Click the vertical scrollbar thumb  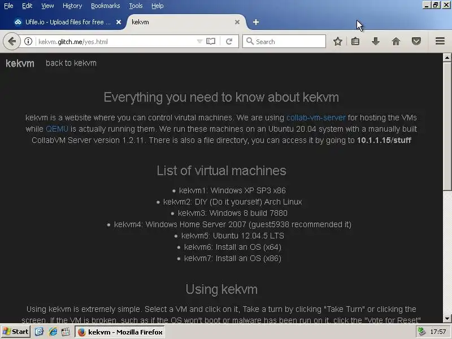447,126
